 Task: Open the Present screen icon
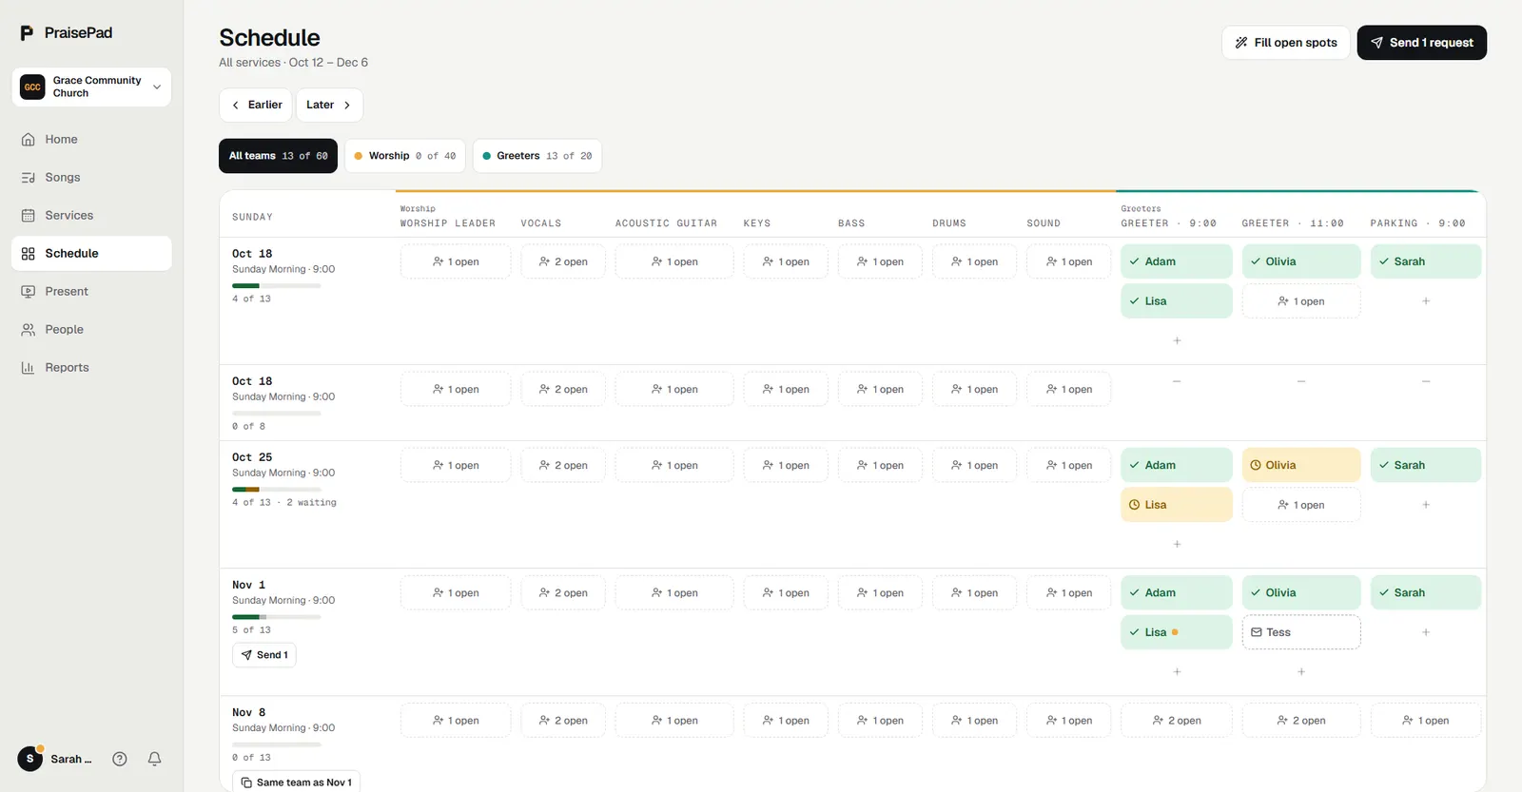coord(29,292)
